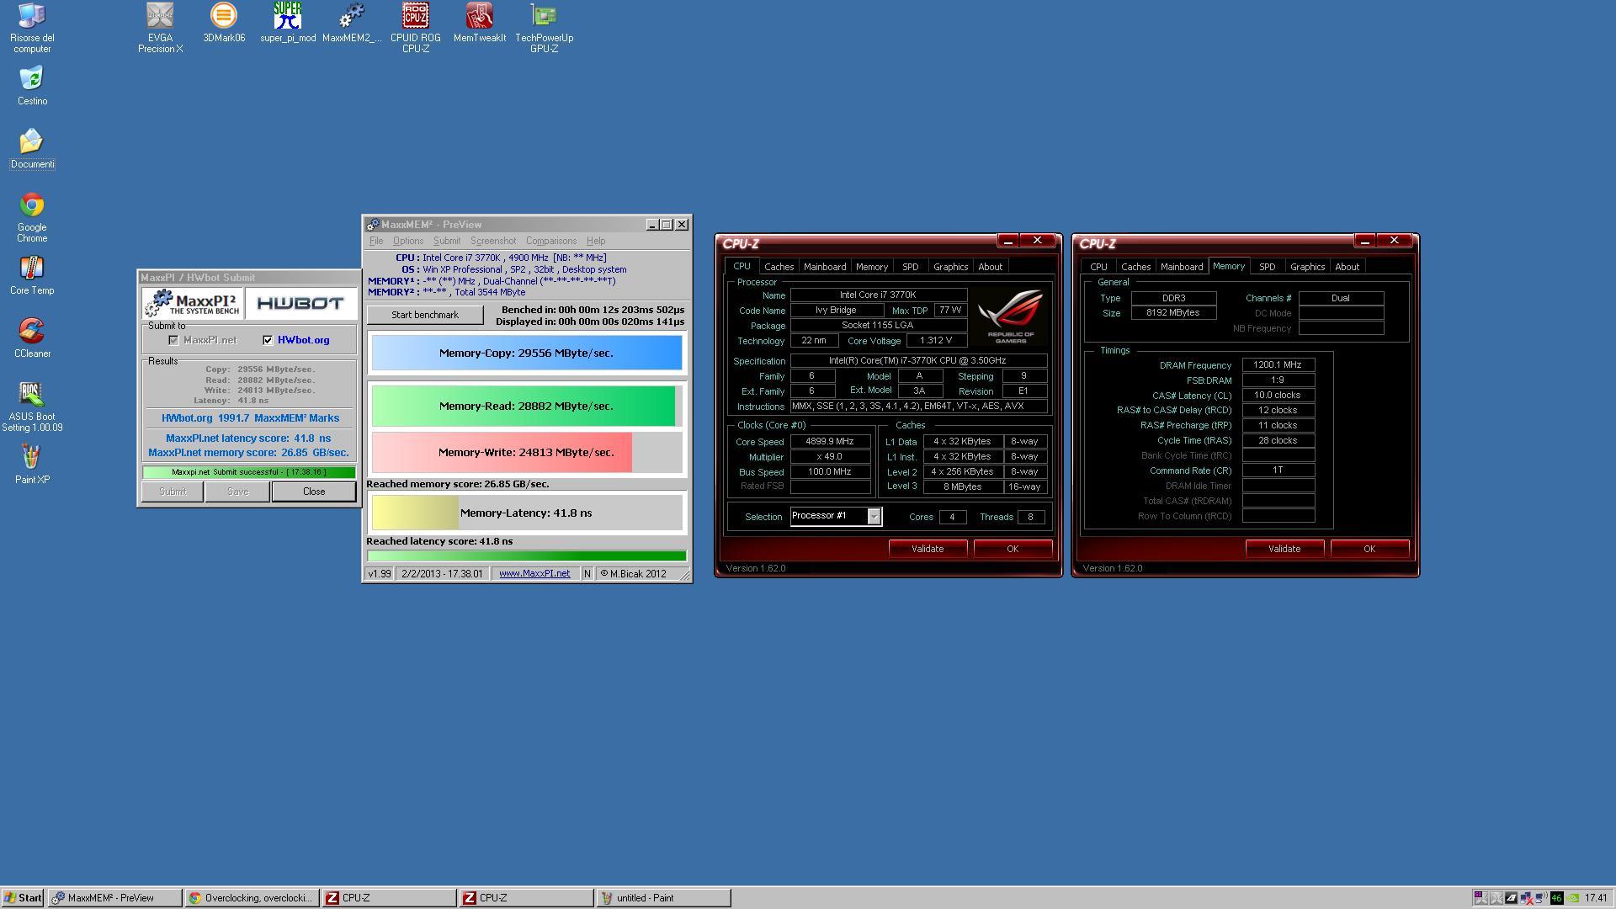
Task: Open Risorse del computer desktop icon
Action: pos(32,28)
